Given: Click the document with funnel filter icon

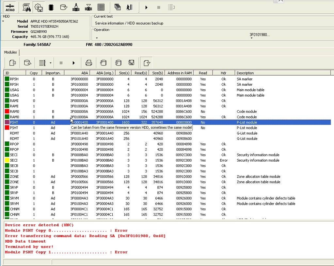Looking at the screenshot, I should pyautogui.click(x=147, y=63).
